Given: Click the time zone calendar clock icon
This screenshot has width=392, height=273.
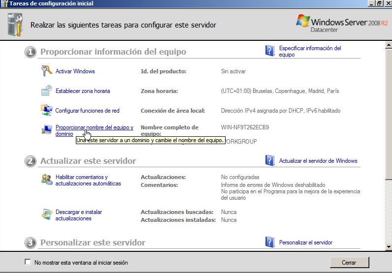Looking at the screenshot, I should point(46,91).
